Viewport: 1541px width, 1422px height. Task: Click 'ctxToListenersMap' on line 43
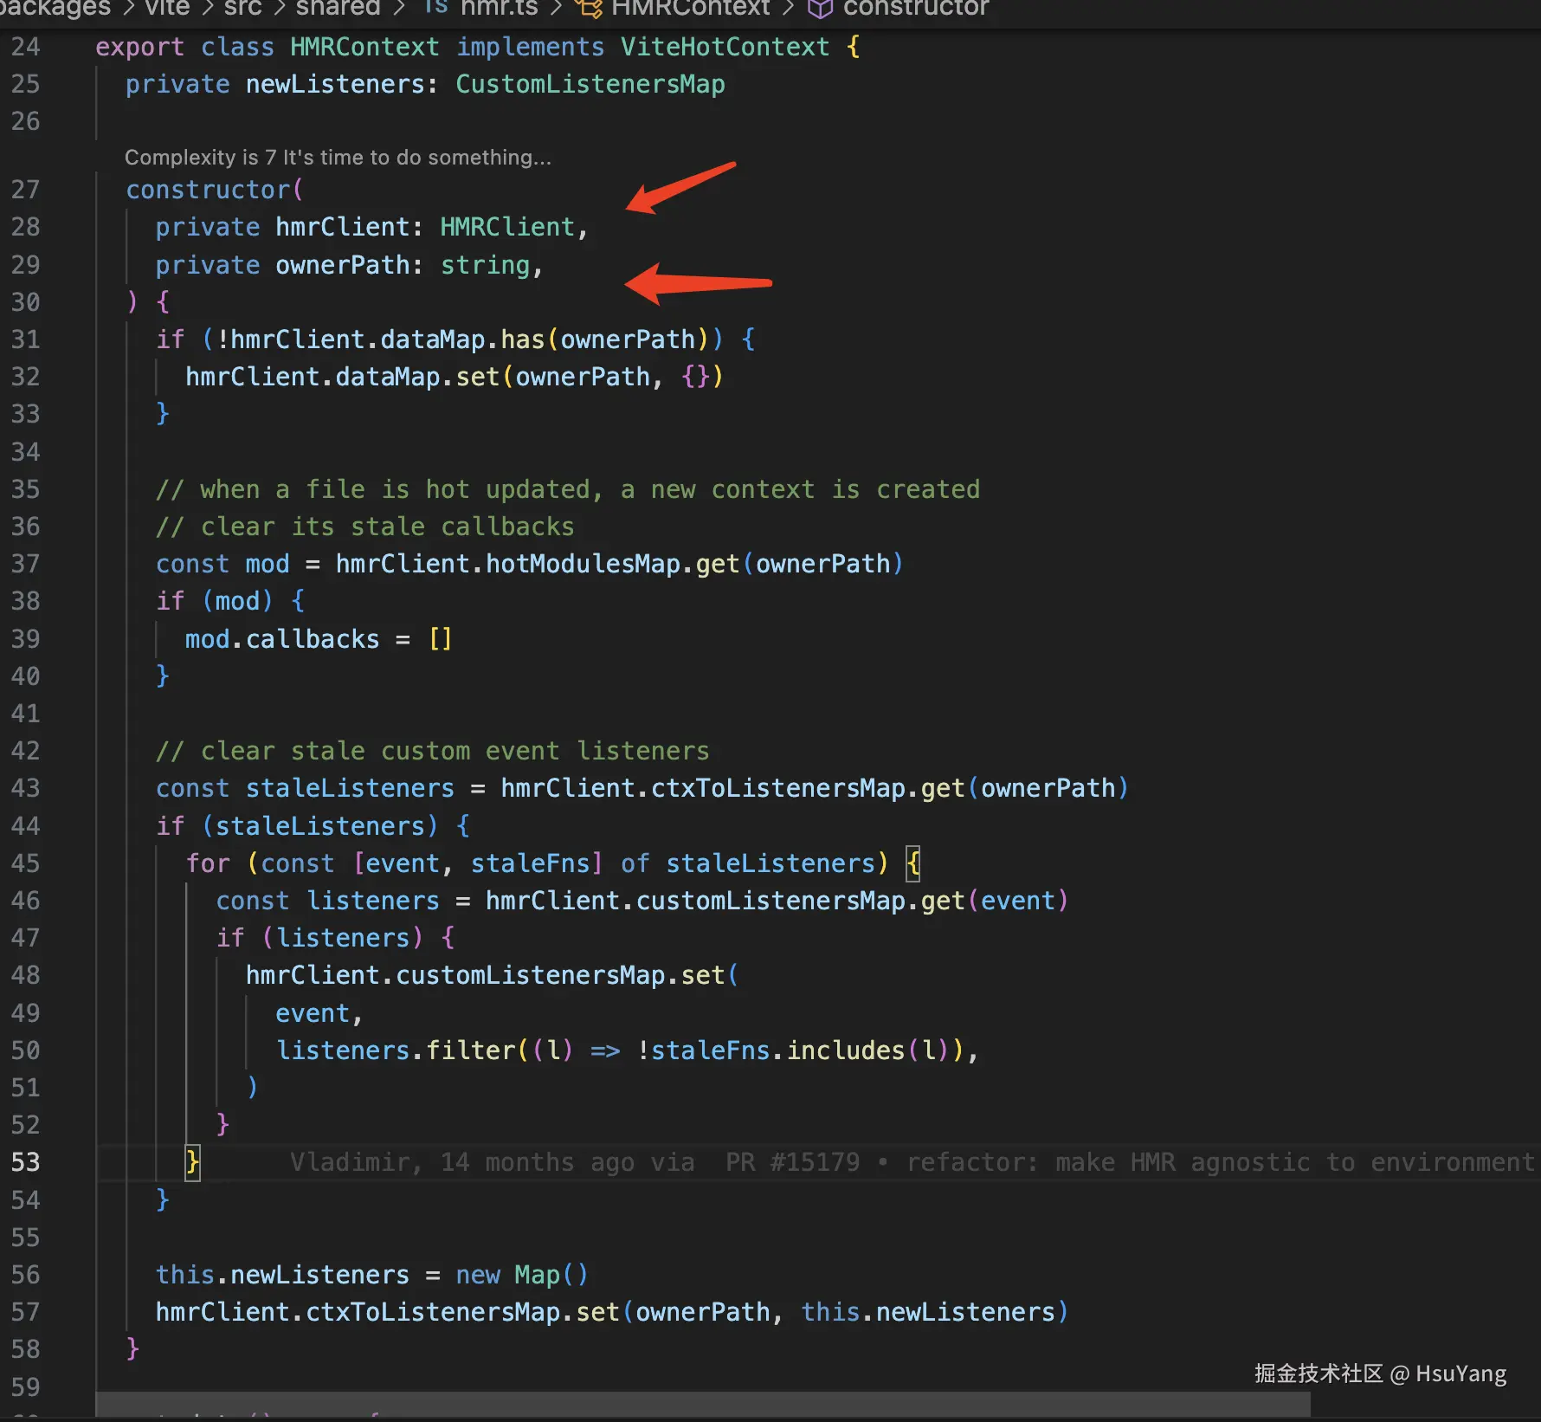click(x=778, y=788)
